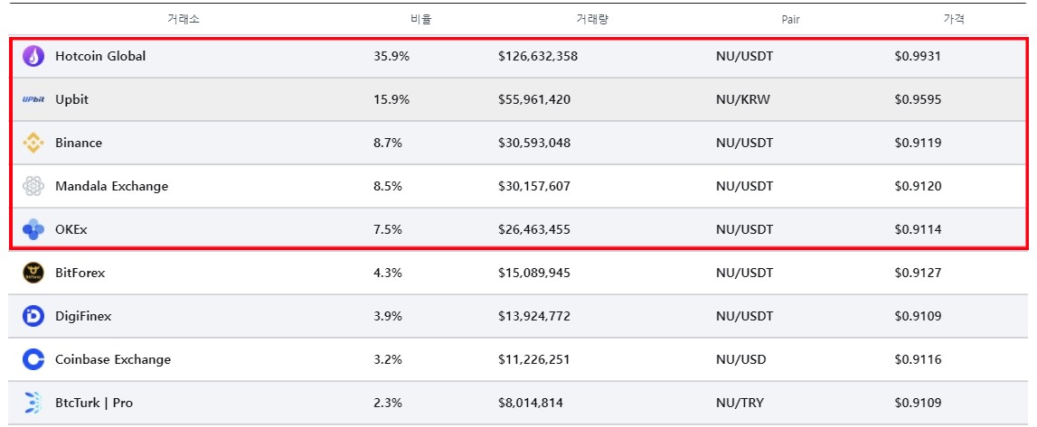
Task: Click the NU/USDT pair in Mandala Exchange row
Action: [744, 186]
